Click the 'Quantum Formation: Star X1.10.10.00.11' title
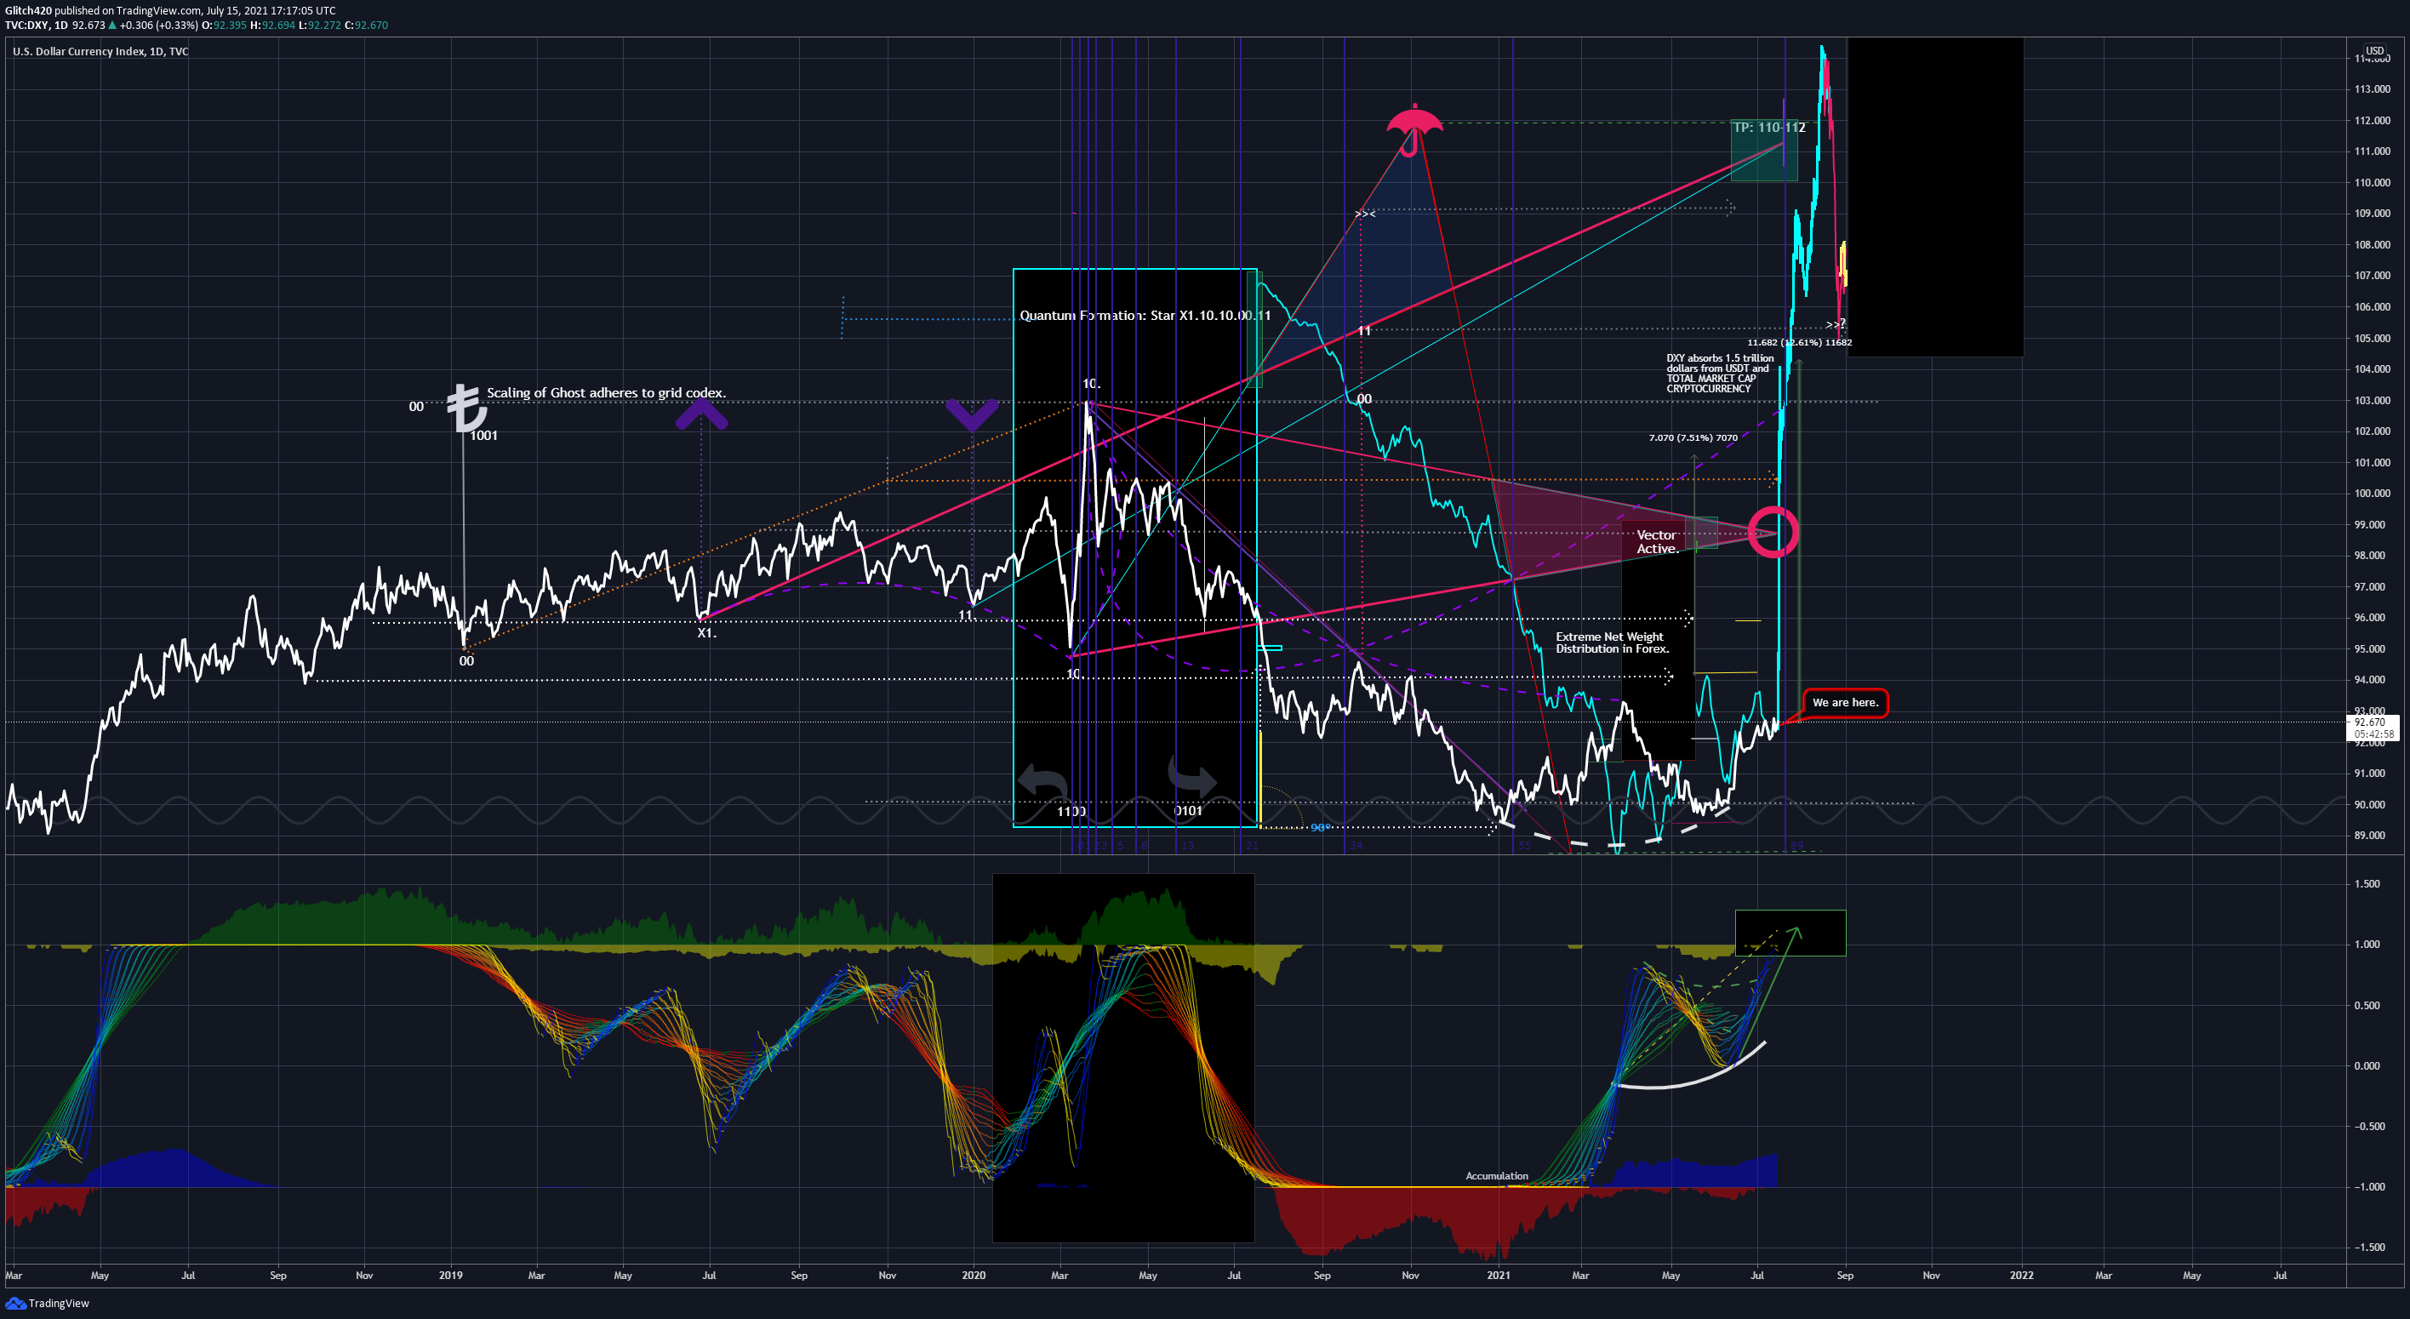This screenshot has width=2410, height=1319. pos(1145,315)
